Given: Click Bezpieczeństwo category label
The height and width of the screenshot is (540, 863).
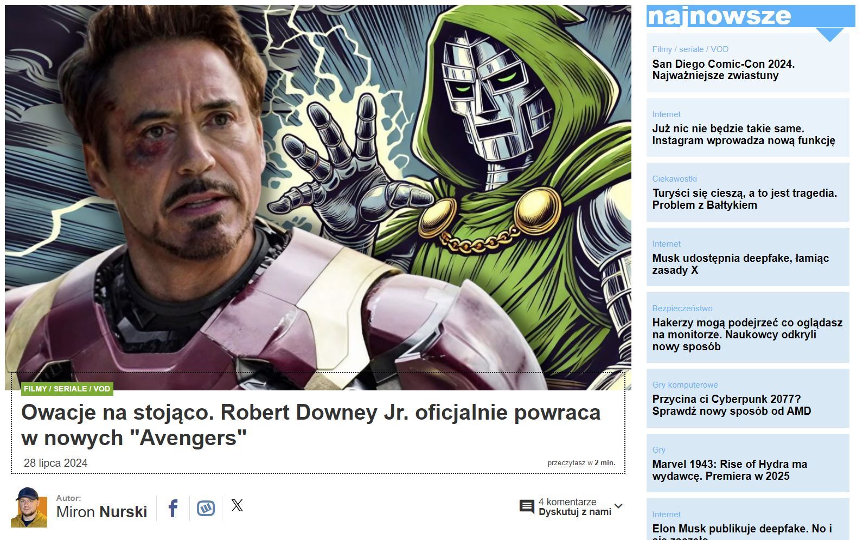Looking at the screenshot, I should point(682,308).
